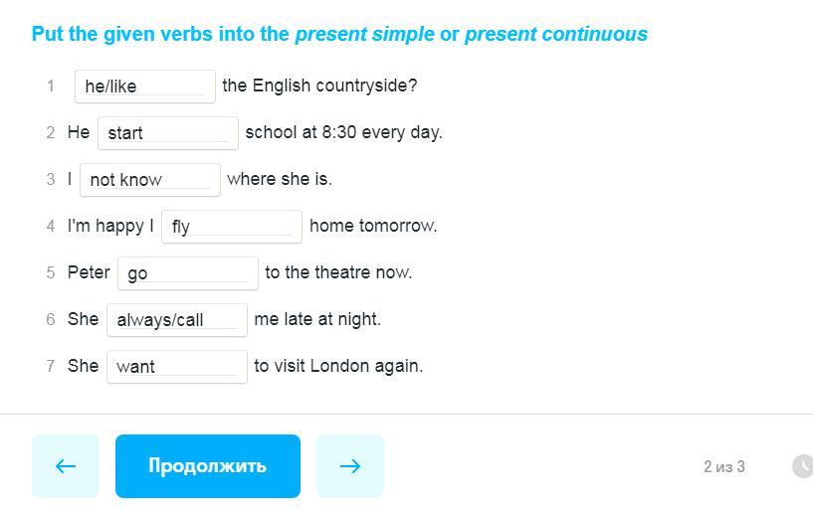Click 'home tomorrow.' sentence text
Screen dimensions: 813x513
pos(373,226)
